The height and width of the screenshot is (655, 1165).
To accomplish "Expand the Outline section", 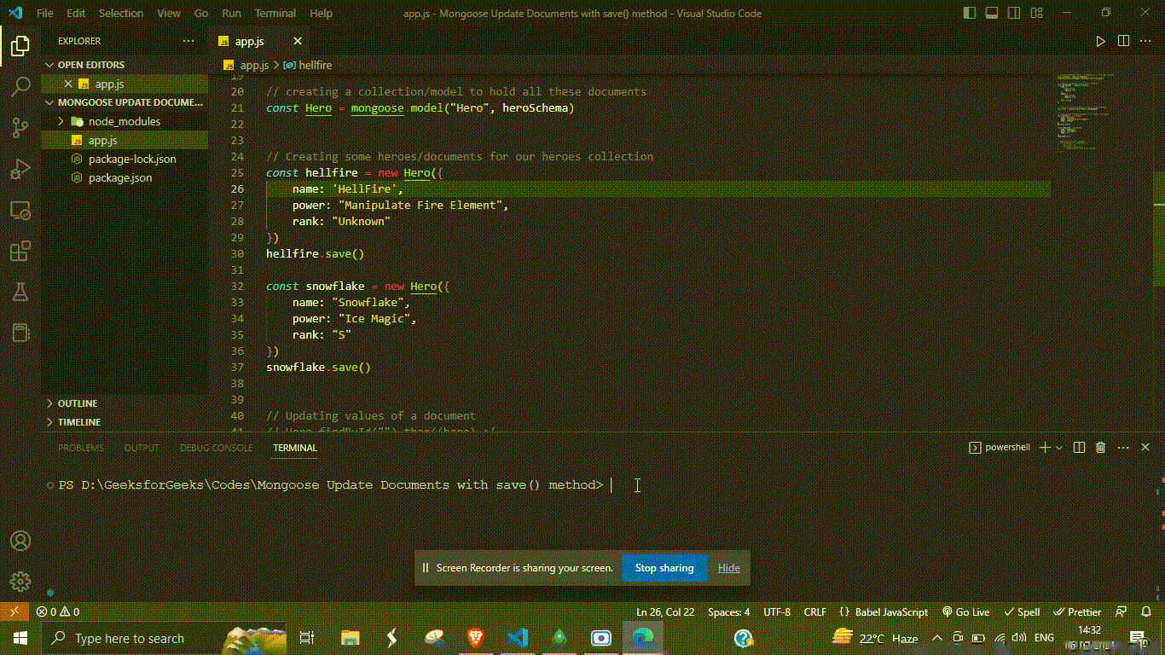I will (125, 403).
